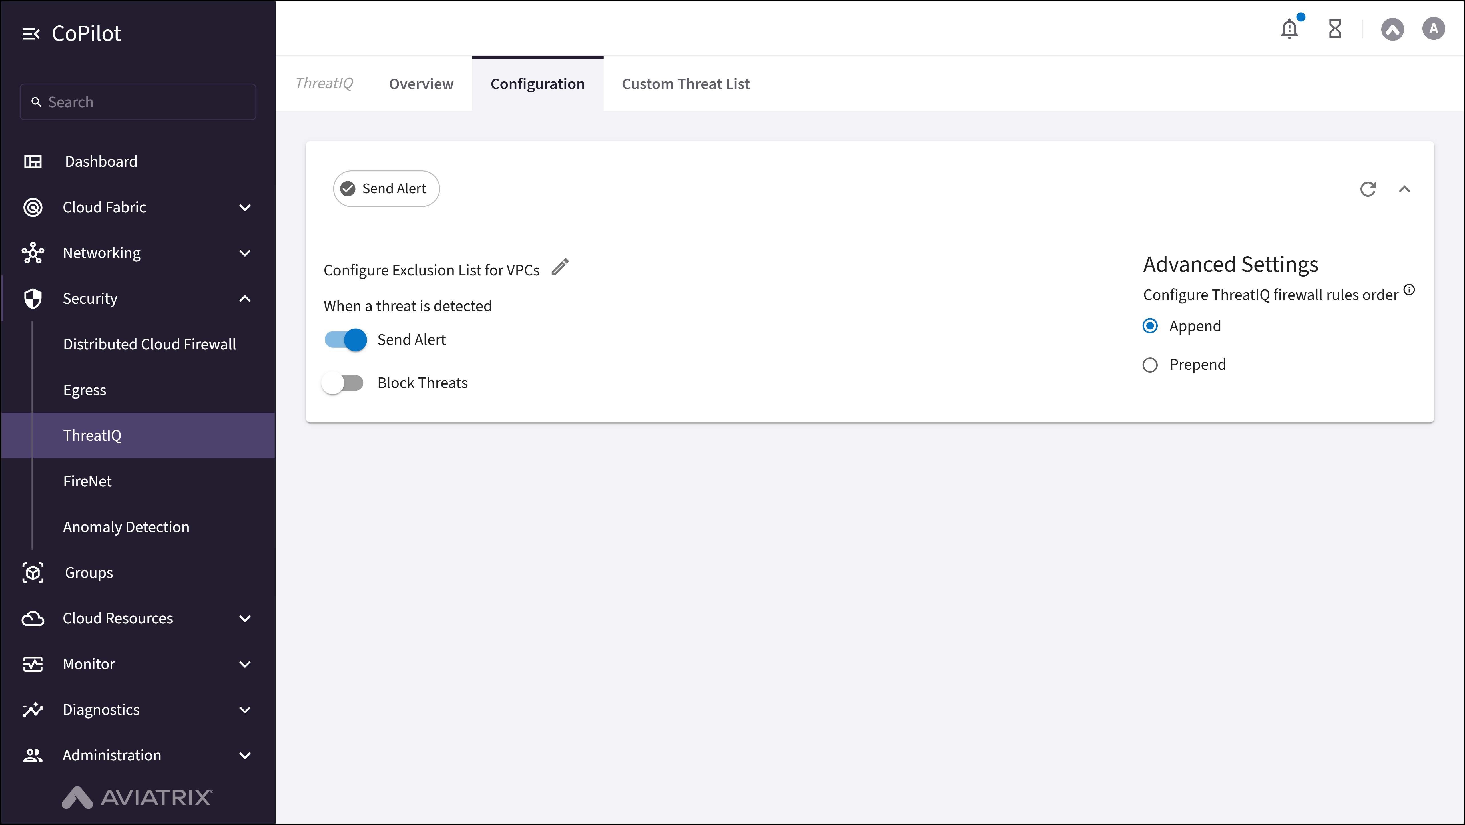Screen dimensions: 1465x825
Task: Collapse the sidebar with the menu icon
Action: [x=31, y=34]
